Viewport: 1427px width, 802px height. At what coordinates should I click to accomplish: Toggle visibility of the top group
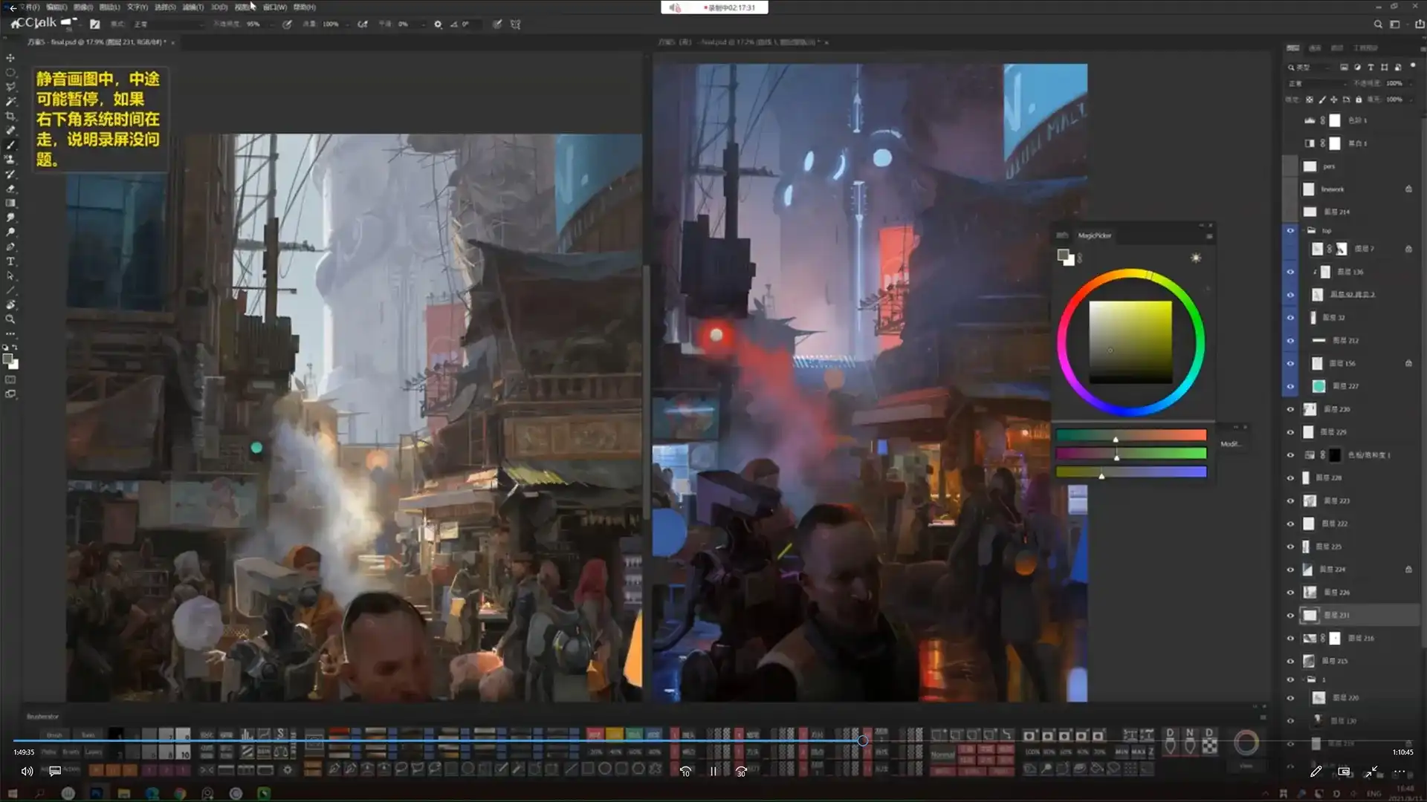click(x=1290, y=231)
